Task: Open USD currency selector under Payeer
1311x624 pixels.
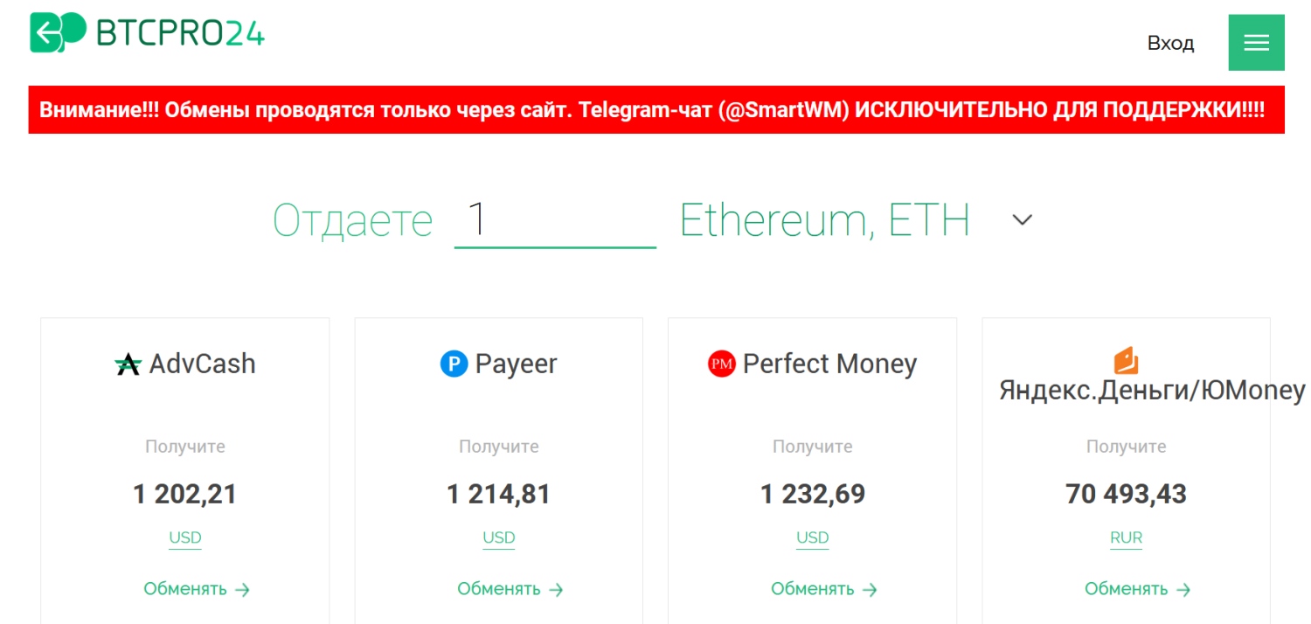Action: tap(499, 538)
